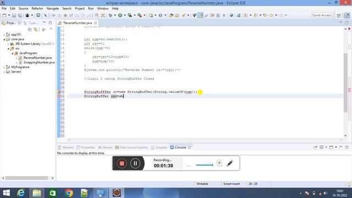This screenshot has height=198, width=352.
Task: Jump to Last Edit Location icon
Action: [x=265, y=15]
